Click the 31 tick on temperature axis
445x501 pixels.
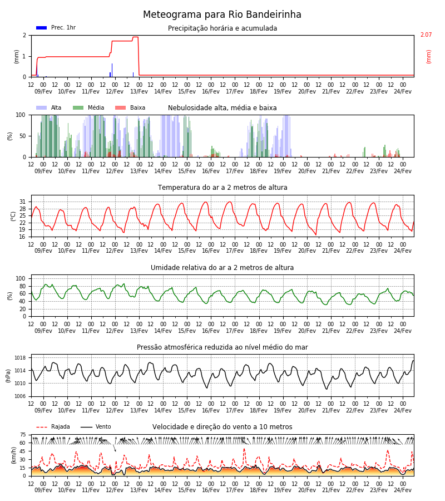[x=23, y=202]
